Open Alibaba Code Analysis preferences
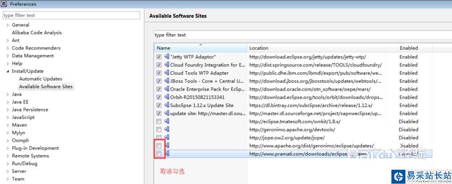The width and height of the screenshot is (452, 184). coord(37,33)
